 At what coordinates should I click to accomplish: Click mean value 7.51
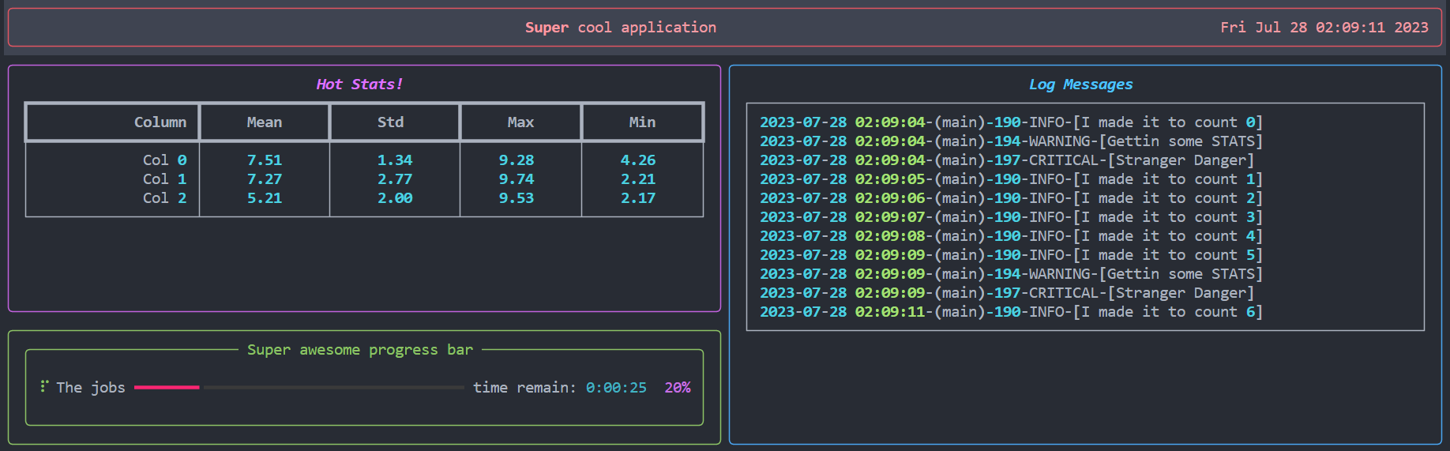tap(265, 160)
